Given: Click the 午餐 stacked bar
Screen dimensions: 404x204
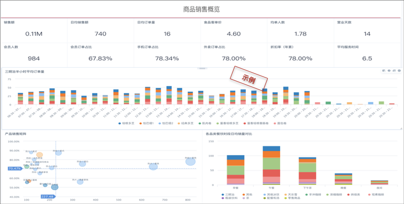Looking at the screenshot, I should [x=271, y=165].
